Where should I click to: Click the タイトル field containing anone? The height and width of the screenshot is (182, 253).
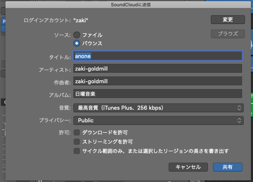[158, 56]
